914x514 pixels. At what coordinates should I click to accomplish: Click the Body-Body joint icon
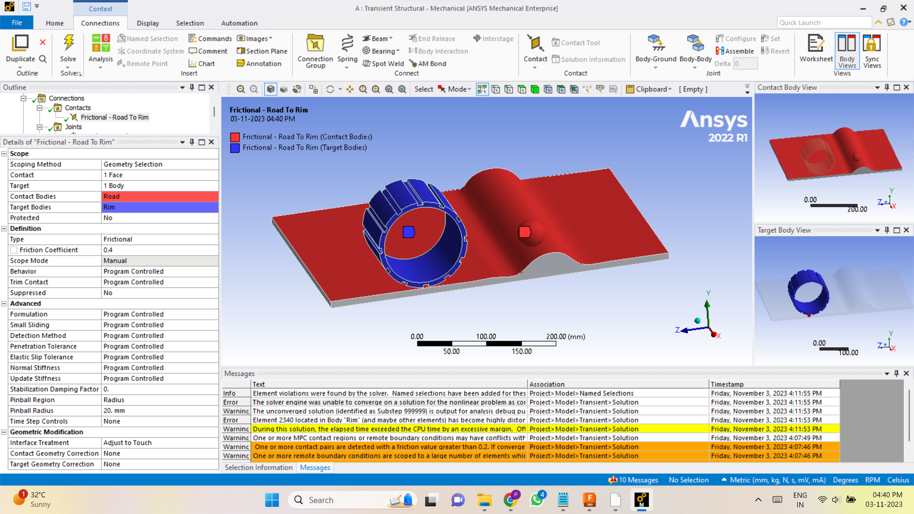coord(695,43)
